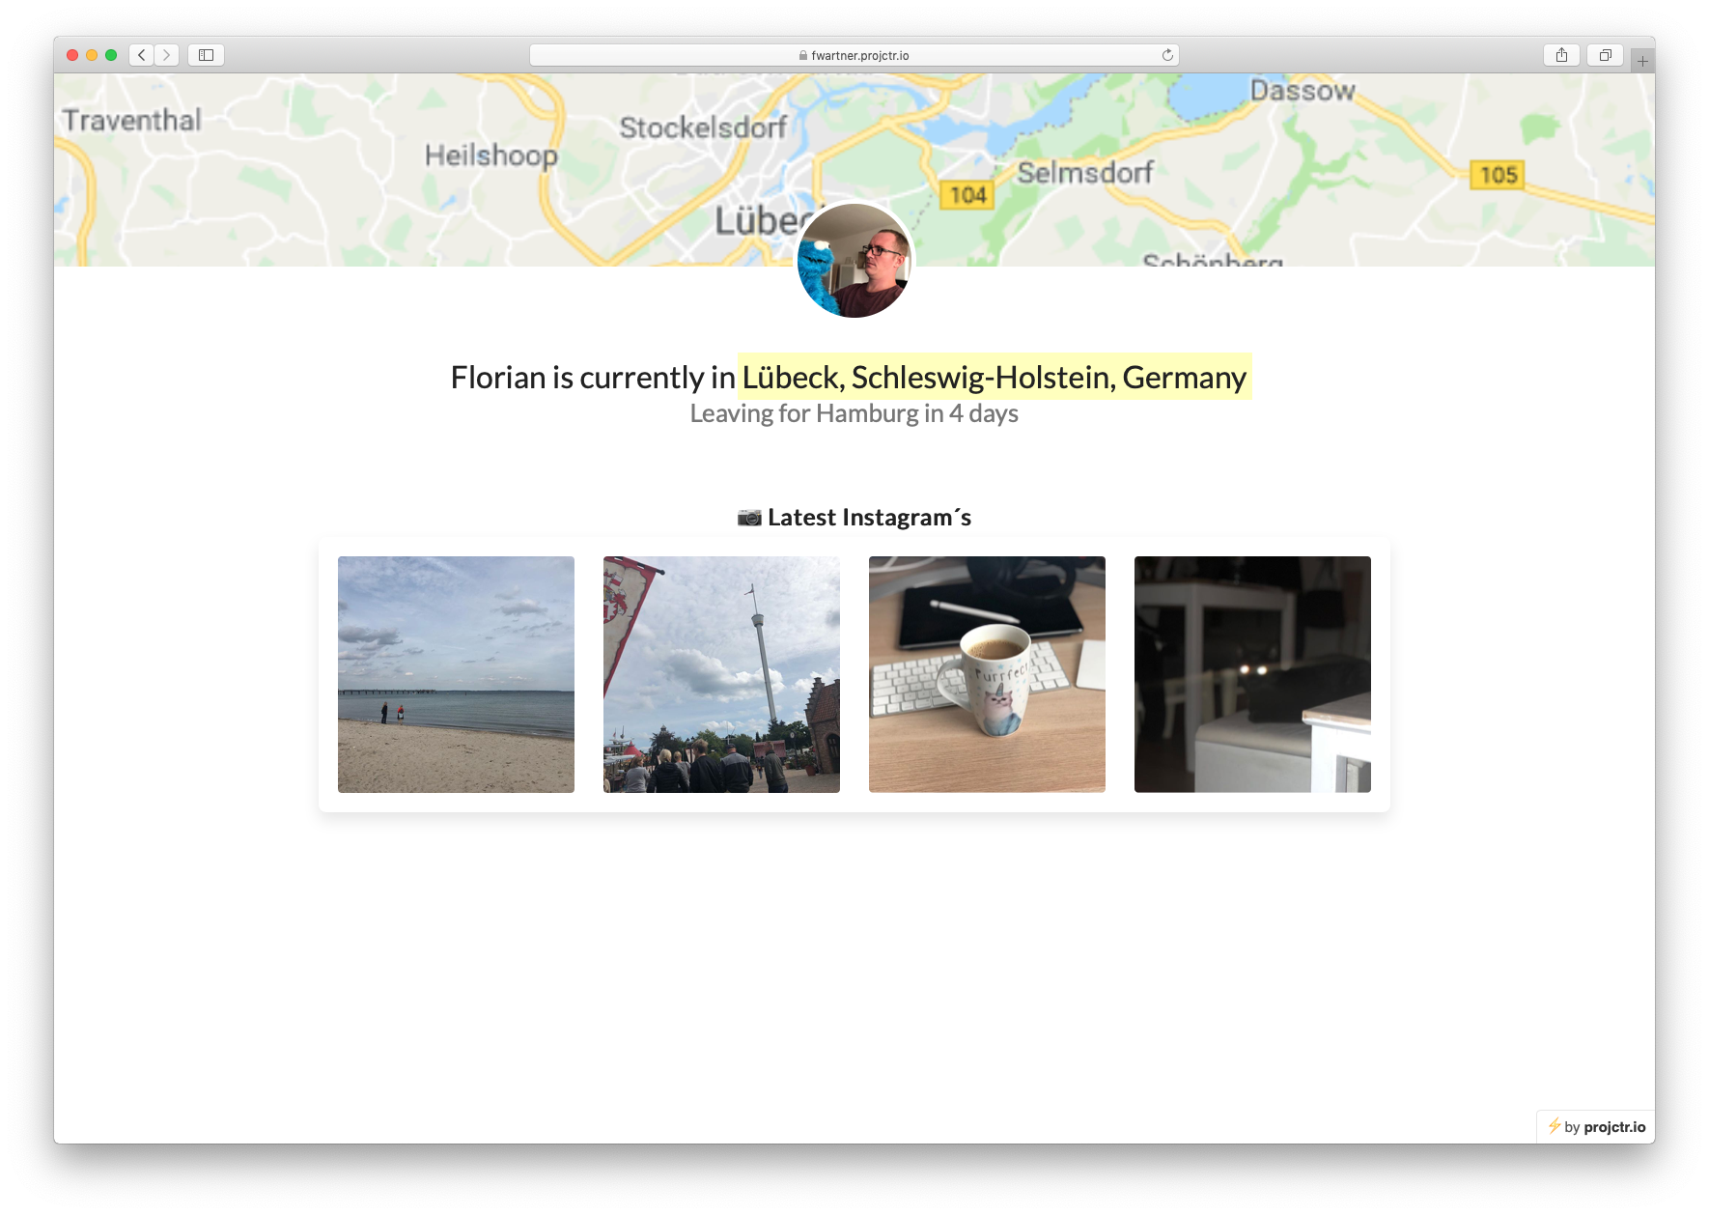Screen dimensions: 1709x1215
Task: Click the 105 road marker on the map
Action: click(1497, 176)
